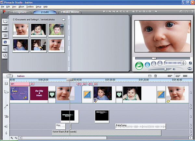Switch to storyboard view
The image size is (195, 141).
coord(170,76)
